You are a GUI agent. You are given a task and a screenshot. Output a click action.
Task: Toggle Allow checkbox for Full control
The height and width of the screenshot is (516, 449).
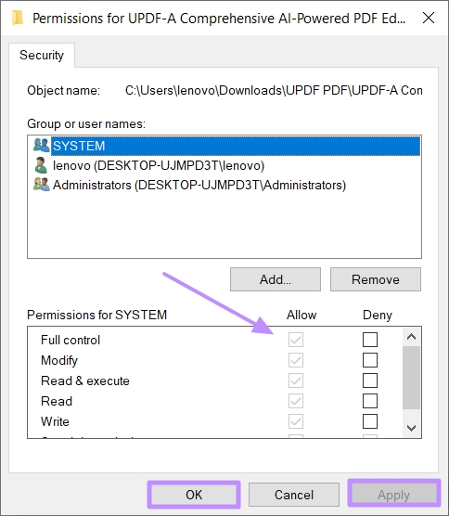coord(296,340)
